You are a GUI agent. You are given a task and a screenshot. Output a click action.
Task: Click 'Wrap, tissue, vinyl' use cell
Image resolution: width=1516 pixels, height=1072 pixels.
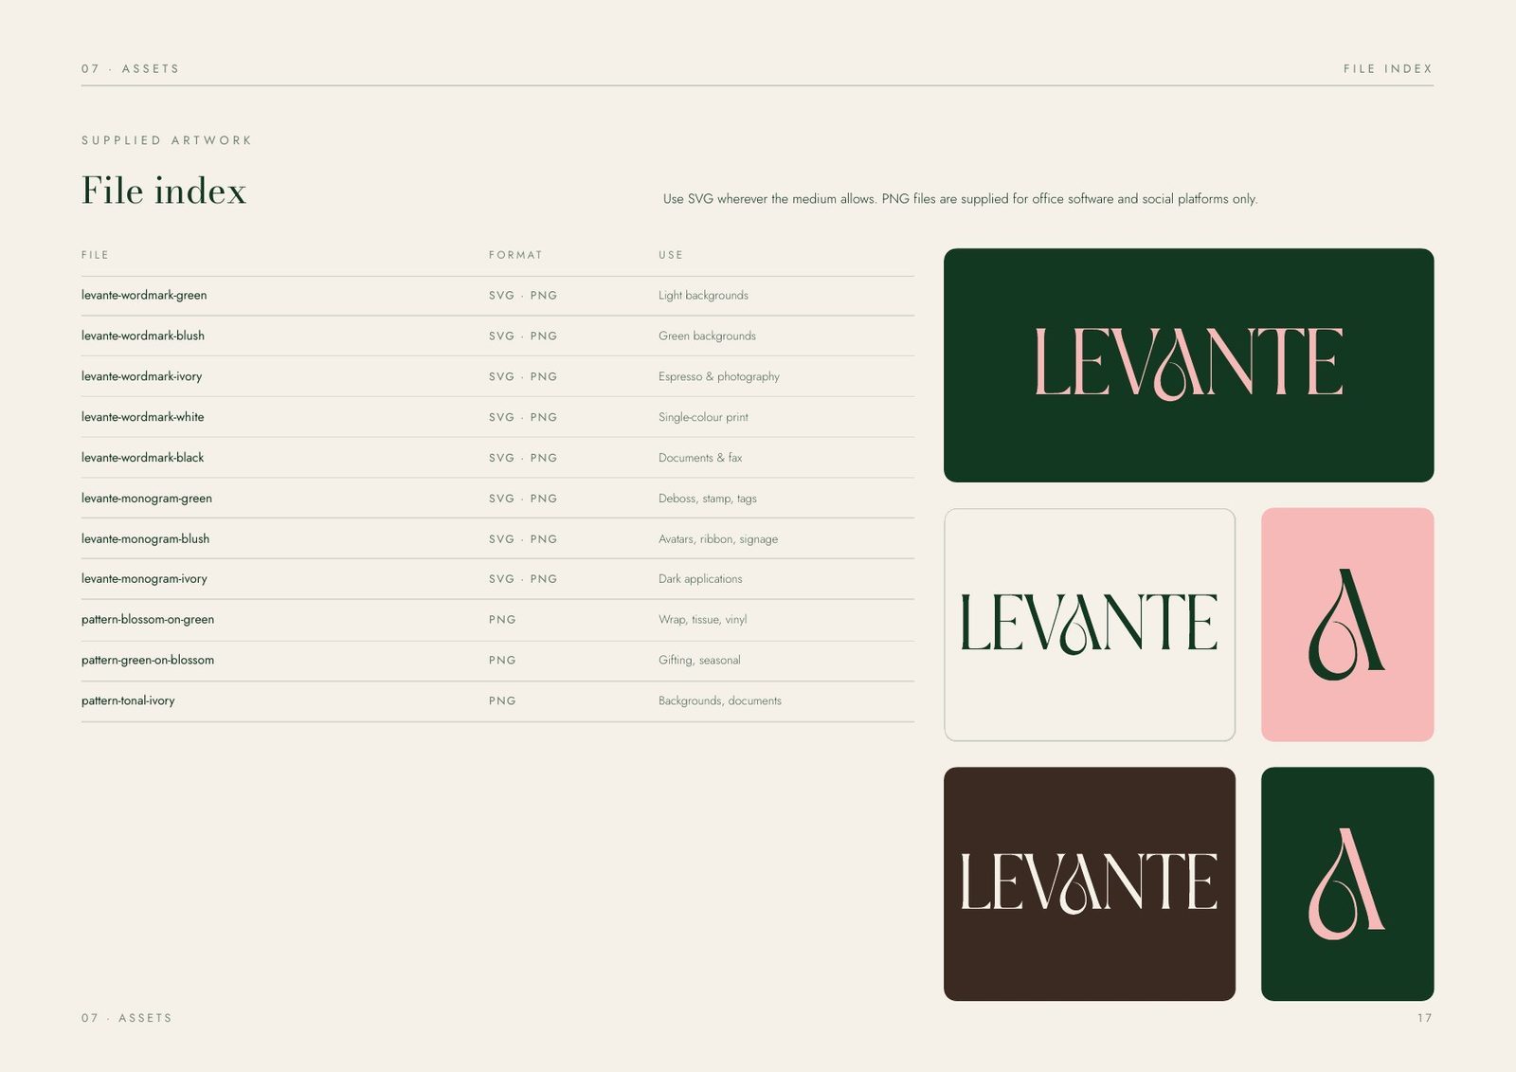tap(703, 620)
